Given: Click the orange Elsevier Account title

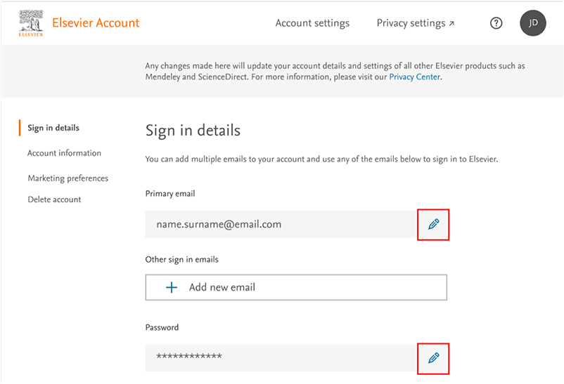Looking at the screenshot, I should [x=96, y=23].
